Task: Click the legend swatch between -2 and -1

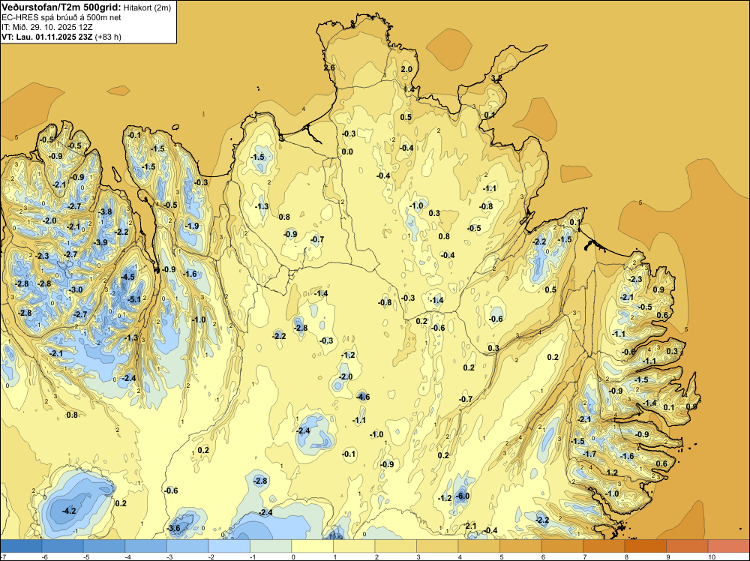Action: 229,546
